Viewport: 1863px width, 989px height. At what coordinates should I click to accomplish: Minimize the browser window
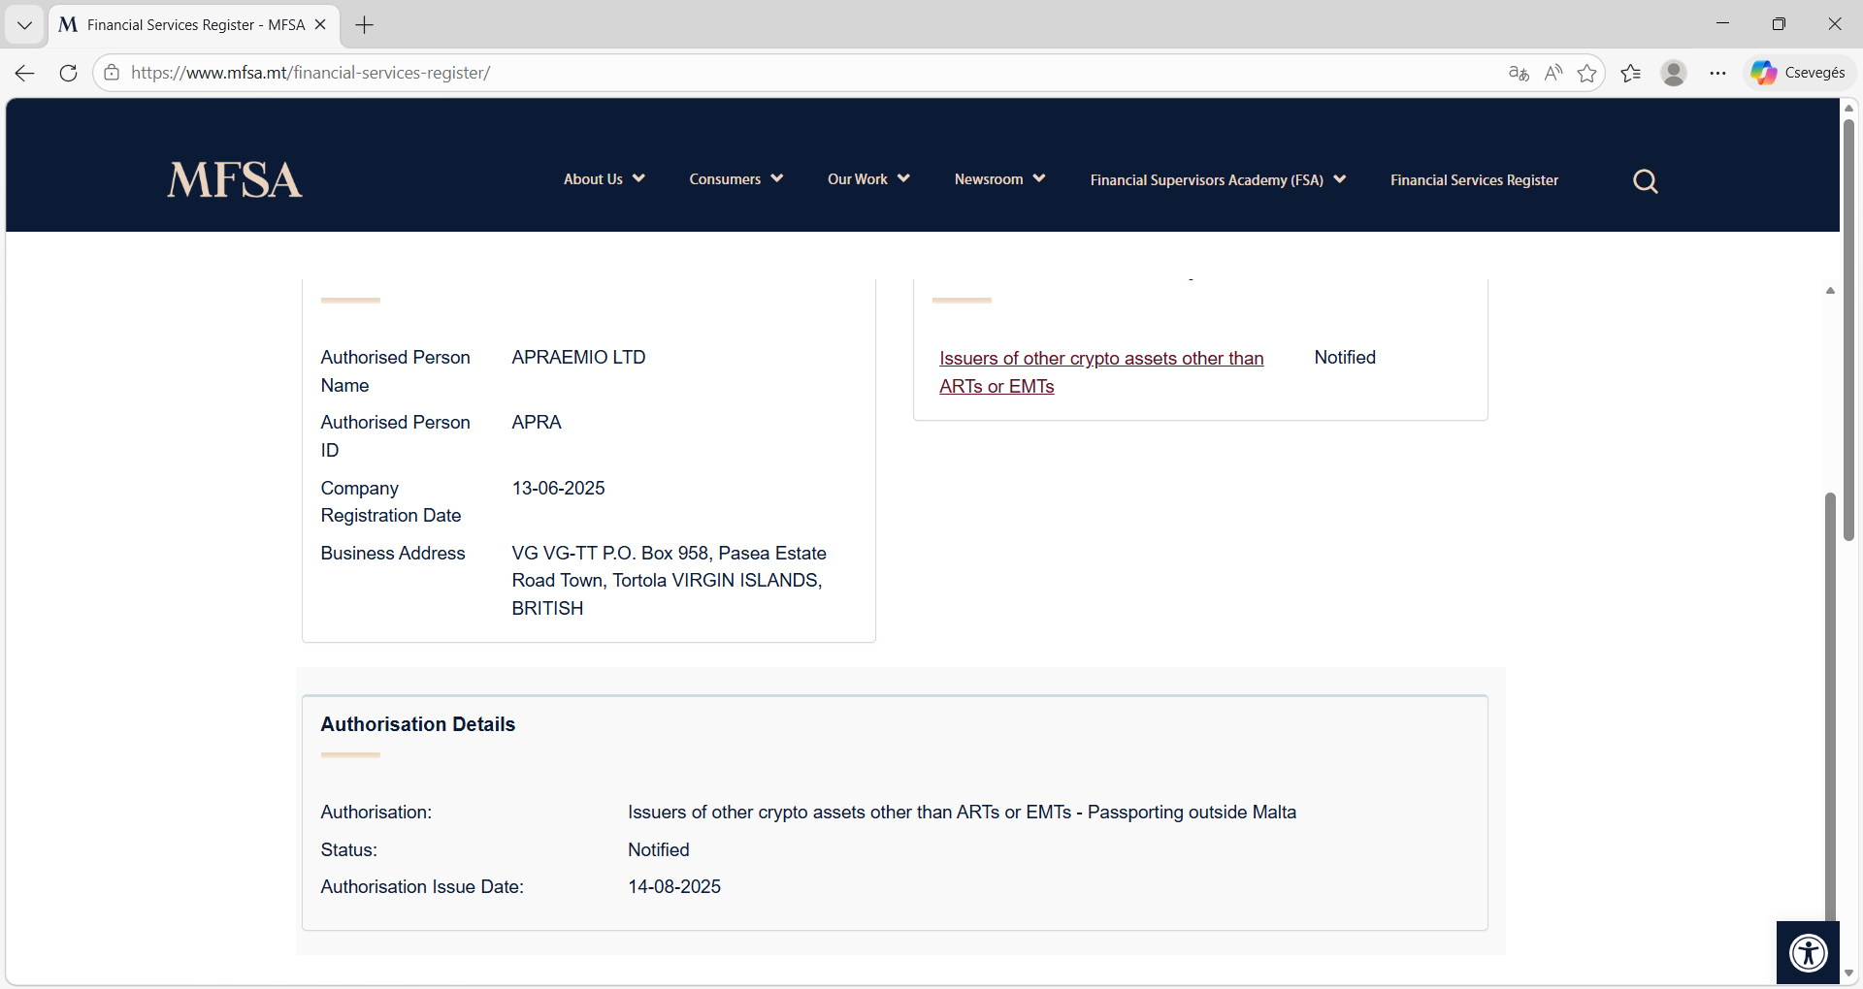click(1723, 24)
